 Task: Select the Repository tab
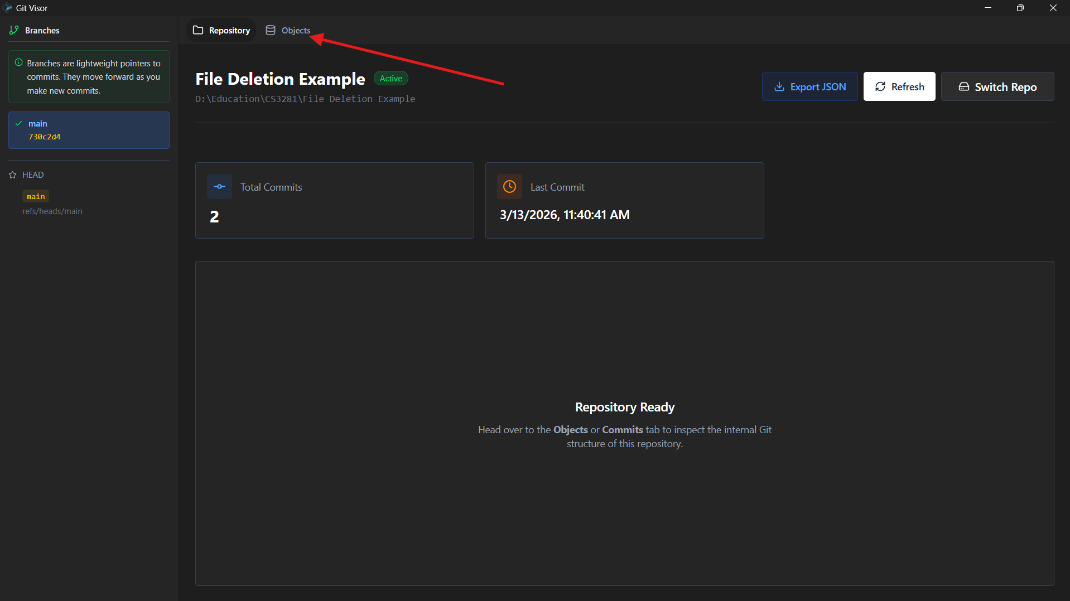pos(221,30)
